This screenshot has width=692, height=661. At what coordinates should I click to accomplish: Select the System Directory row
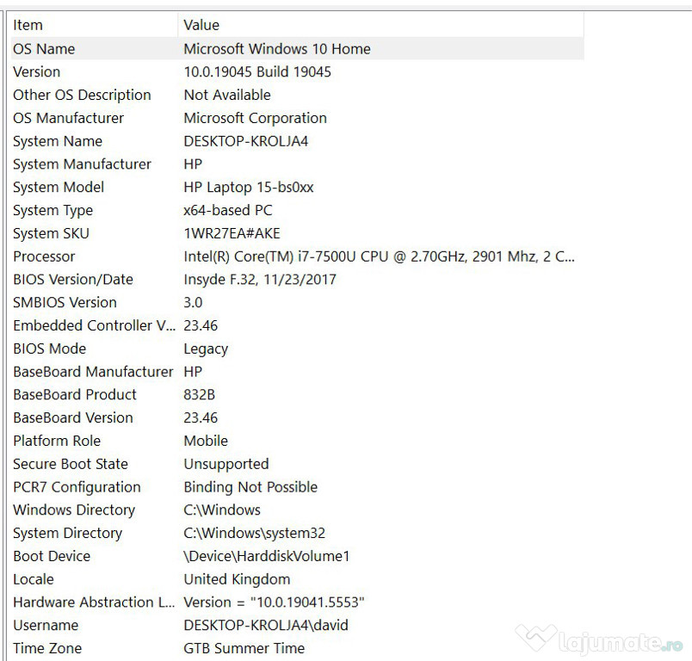point(298,533)
